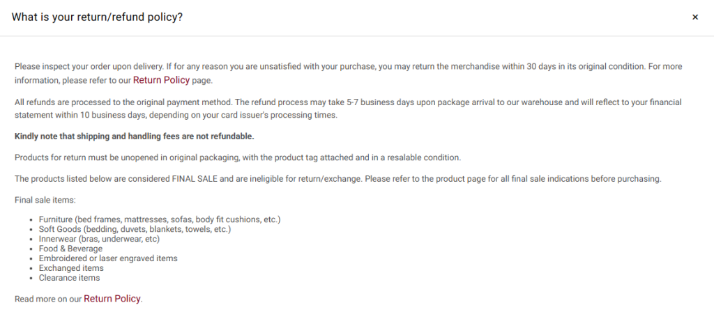Screen dimensions: 714x328
Task: Close the return/refund policy dialog
Action: point(694,17)
